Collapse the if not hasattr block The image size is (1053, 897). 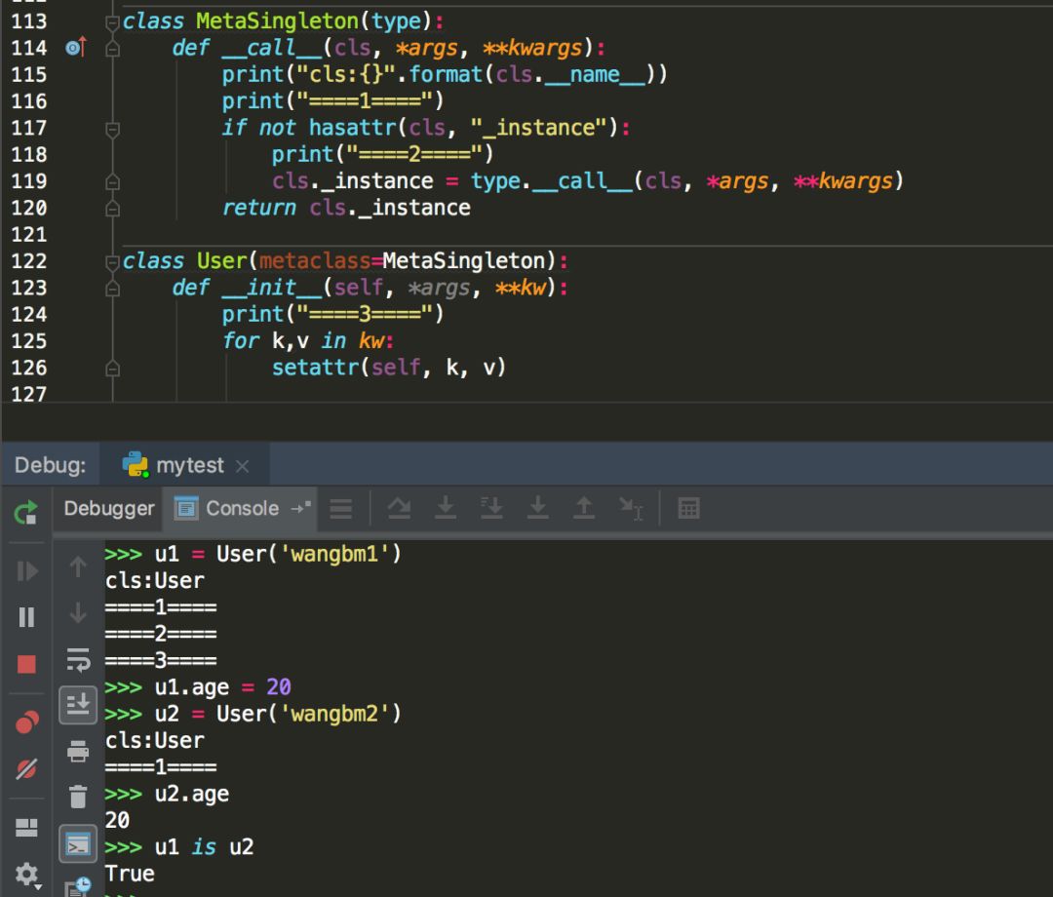pos(113,129)
